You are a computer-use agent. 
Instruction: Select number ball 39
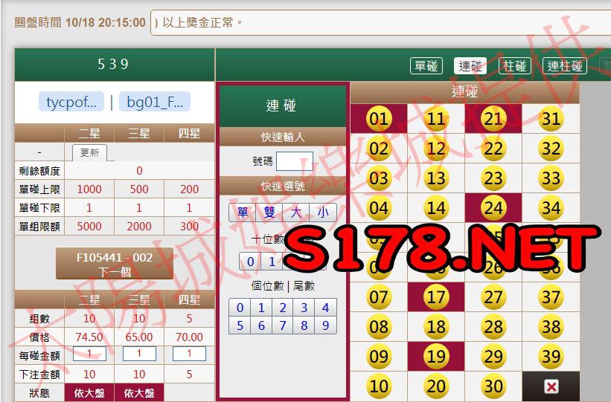coord(551,357)
